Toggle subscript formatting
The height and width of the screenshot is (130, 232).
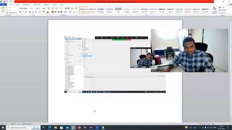pyautogui.click(x=33, y=12)
